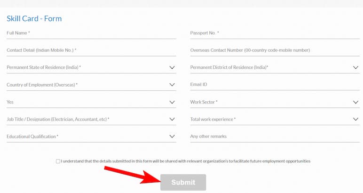The width and height of the screenshot is (363, 193).
Task: Open Country of Employment (Overseas) dropdown
Action: (x=91, y=85)
